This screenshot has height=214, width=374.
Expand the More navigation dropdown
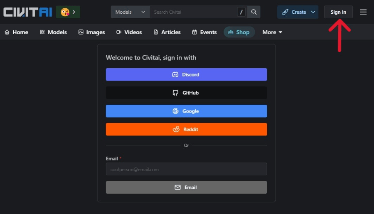point(272,32)
